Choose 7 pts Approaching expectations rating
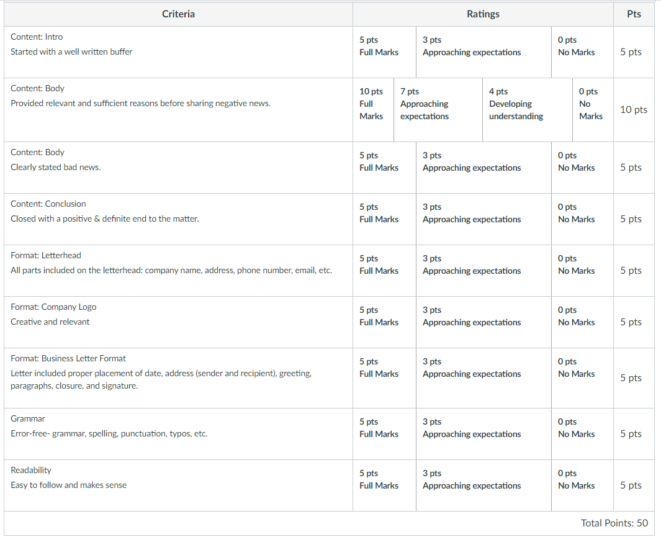The height and width of the screenshot is (537, 661). [438, 110]
